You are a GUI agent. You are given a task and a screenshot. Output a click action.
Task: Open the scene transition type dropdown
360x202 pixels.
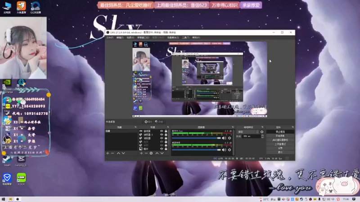click(x=248, y=132)
